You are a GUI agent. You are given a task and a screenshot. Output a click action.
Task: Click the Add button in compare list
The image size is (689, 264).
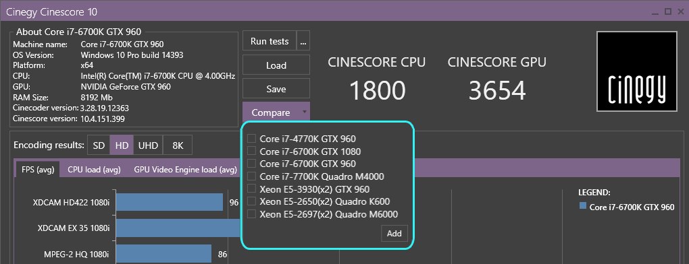coord(394,233)
